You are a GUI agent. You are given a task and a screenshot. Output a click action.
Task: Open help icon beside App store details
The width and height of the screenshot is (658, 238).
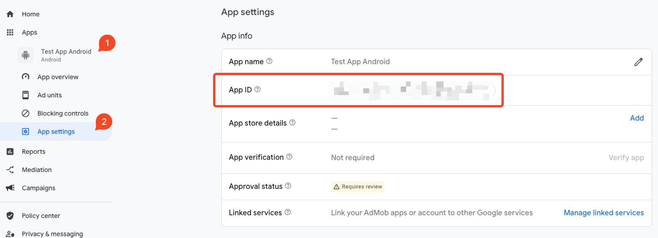(292, 122)
